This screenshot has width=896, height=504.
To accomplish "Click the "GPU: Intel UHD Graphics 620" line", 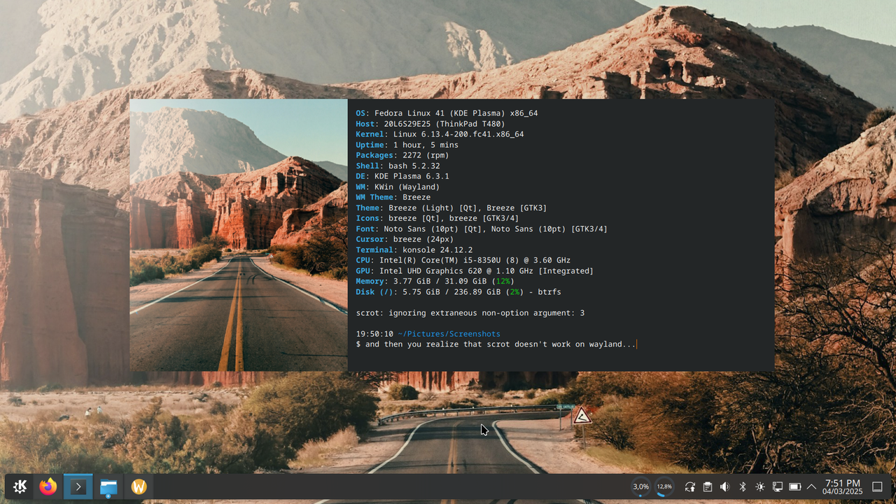I will tap(475, 271).
